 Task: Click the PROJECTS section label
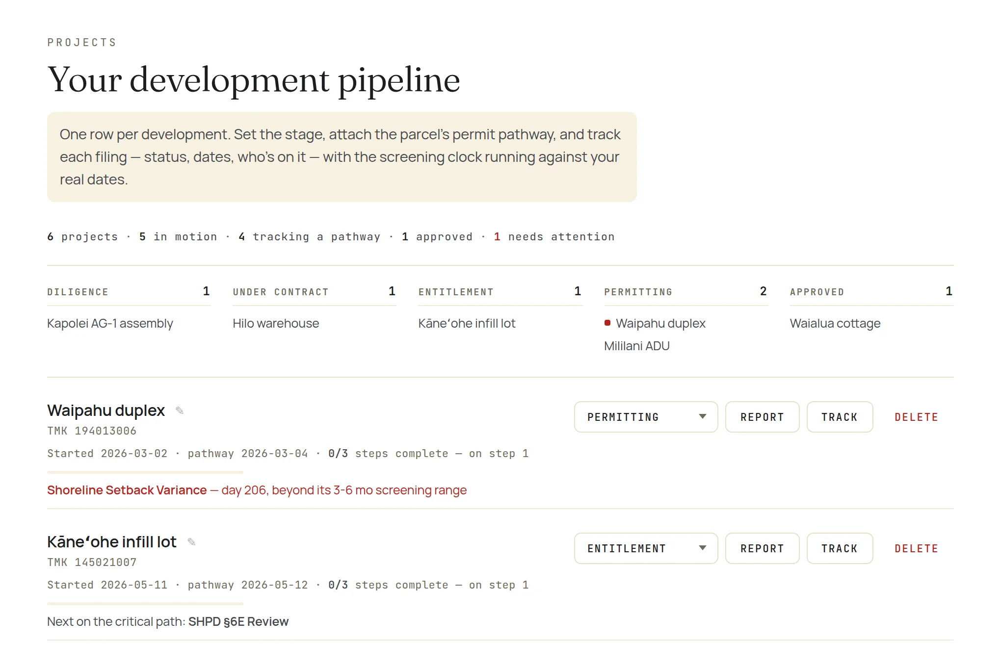82,43
